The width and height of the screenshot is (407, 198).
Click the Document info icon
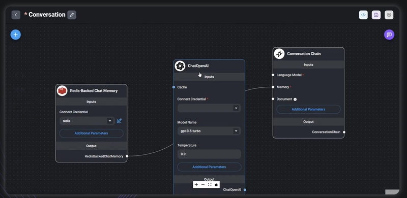(x=295, y=100)
